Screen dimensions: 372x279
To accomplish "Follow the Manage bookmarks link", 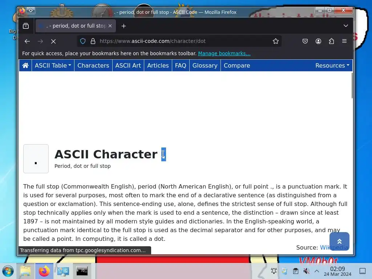I will 224,53.
